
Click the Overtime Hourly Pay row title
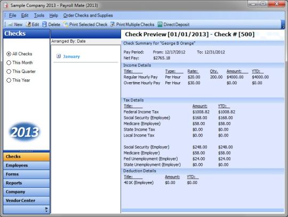click(142, 83)
